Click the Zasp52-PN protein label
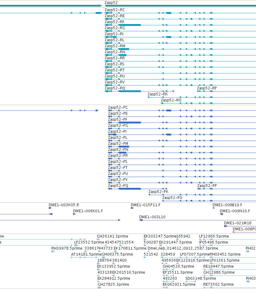 click(118, 150)
